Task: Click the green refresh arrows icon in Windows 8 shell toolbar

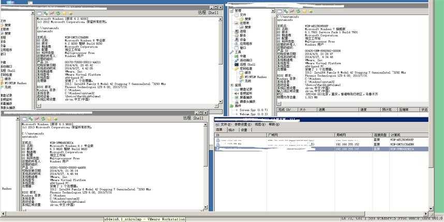Action: 58,13
